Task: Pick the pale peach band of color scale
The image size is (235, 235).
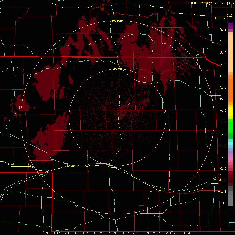Action: [231, 54]
